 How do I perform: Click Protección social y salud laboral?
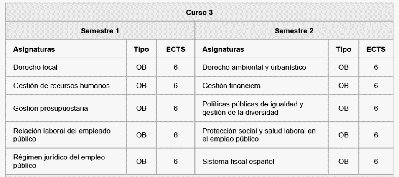[259, 135]
